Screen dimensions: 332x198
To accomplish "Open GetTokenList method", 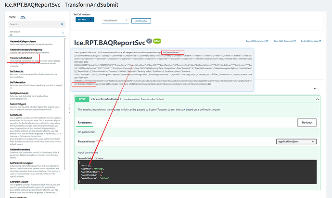I will tap(17, 71).
